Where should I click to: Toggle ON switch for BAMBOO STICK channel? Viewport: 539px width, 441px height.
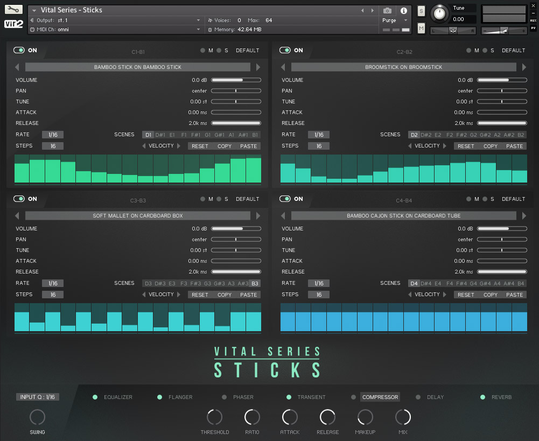(19, 50)
